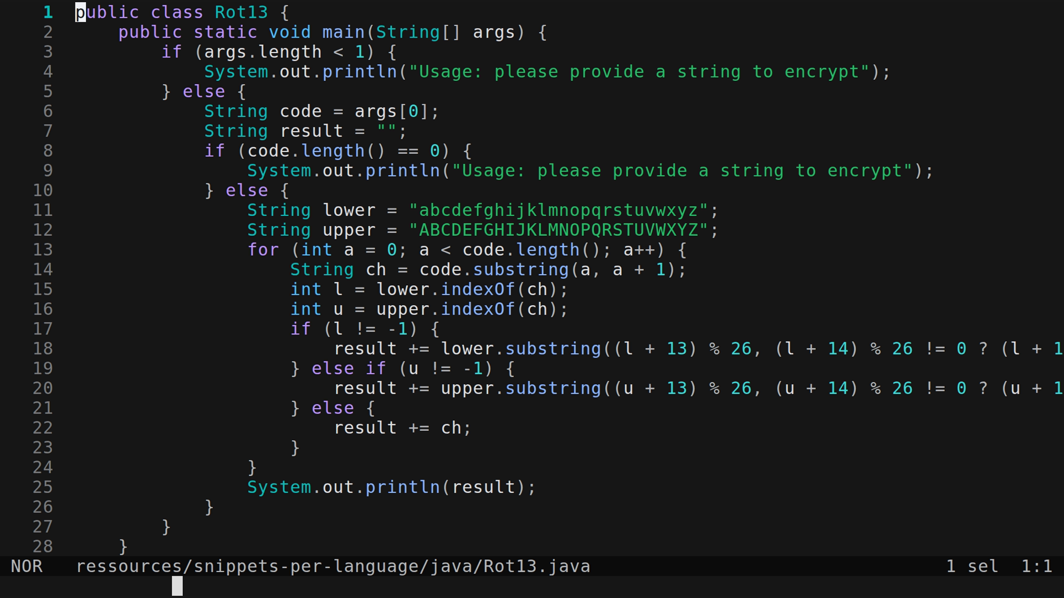
Task: Click line number 1 in the gutter
Action: [47, 12]
